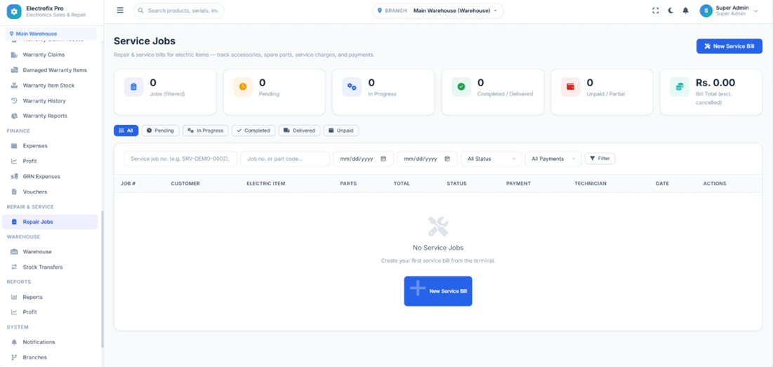Viewport: 773px width, 367px height.
Task: Select Repair Jobs in the sidebar
Action: pyautogui.click(x=50, y=222)
